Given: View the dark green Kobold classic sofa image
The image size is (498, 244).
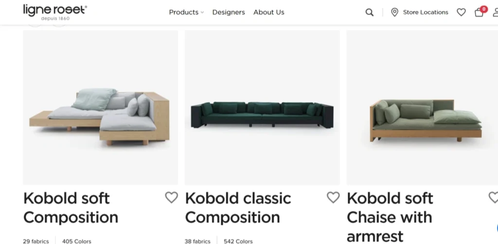Looking at the screenshot, I should [x=262, y=108].
